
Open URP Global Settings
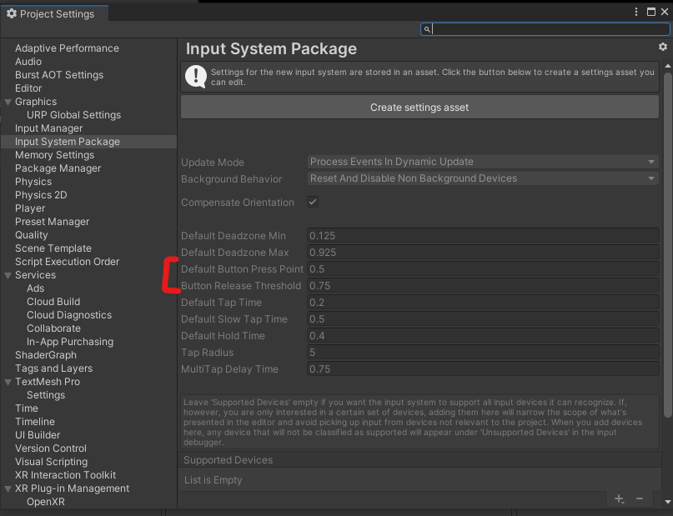click(74, 114)
